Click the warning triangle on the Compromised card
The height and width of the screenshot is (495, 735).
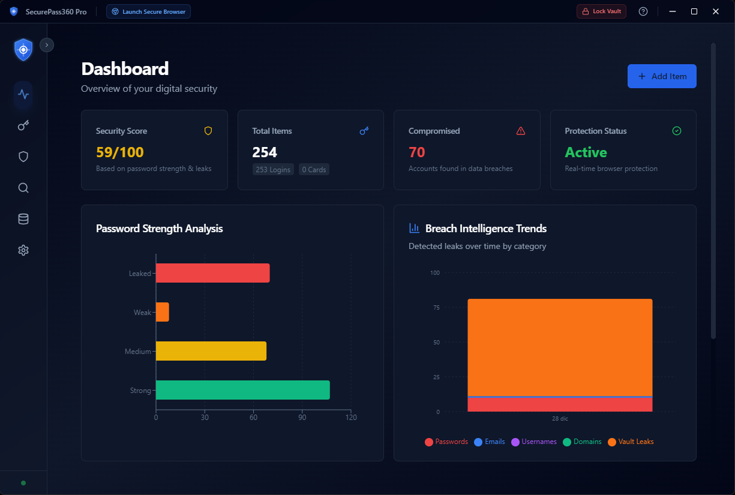[x=520, y=131]
